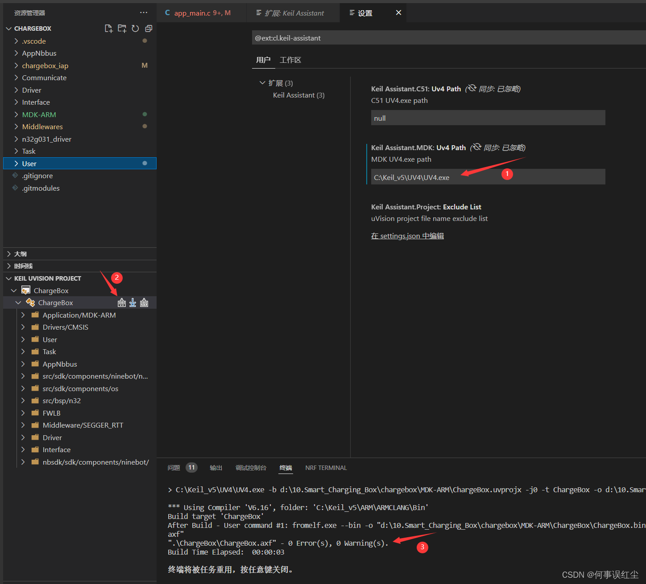Screen dimensions: 646x584
Task: Select the Interface folder in explorer
Action: click(x=36, y=102)
